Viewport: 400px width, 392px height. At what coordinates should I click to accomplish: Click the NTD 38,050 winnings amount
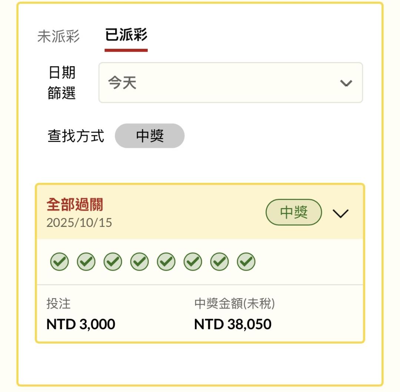coord(233,324)
